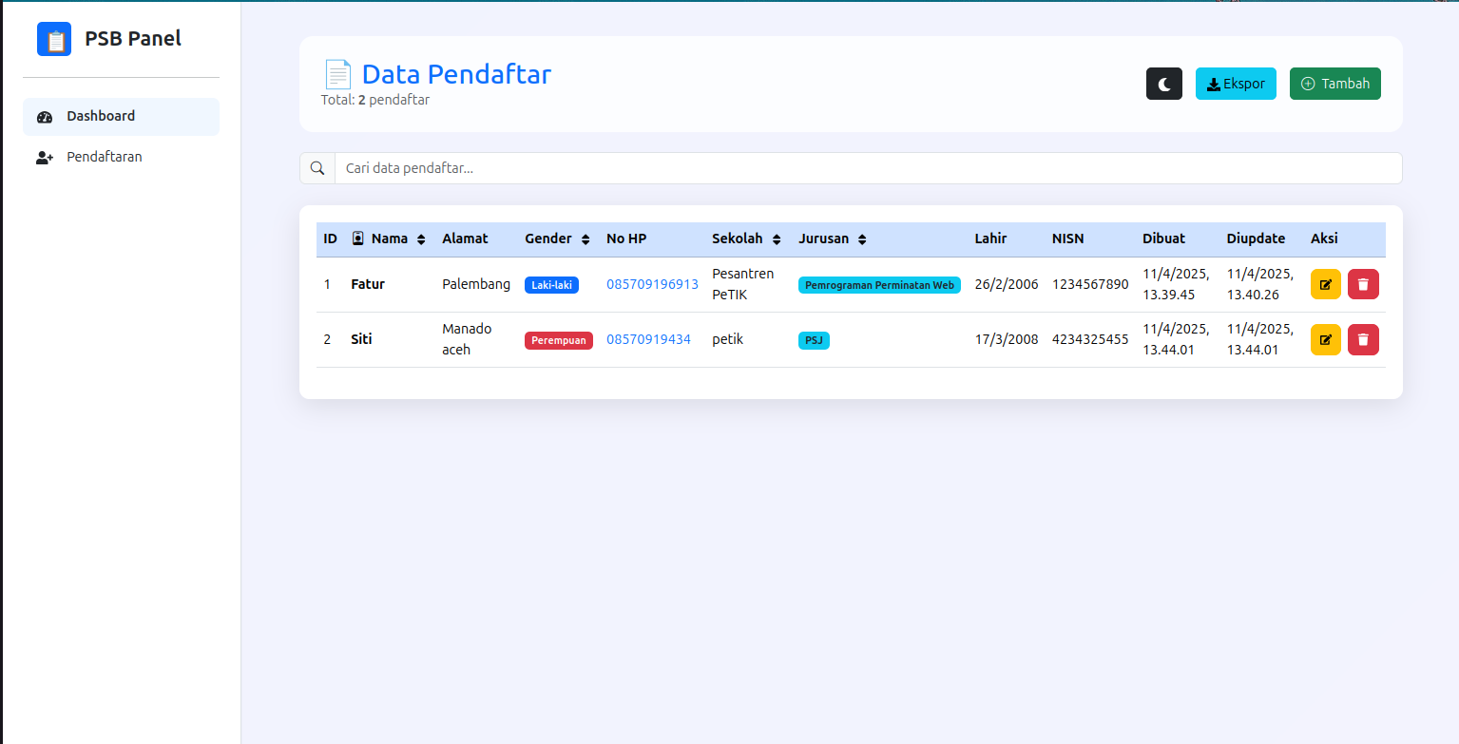Toggle dark mode with the moon button
1459x744 pixels.
click(x=1163, y=84)
